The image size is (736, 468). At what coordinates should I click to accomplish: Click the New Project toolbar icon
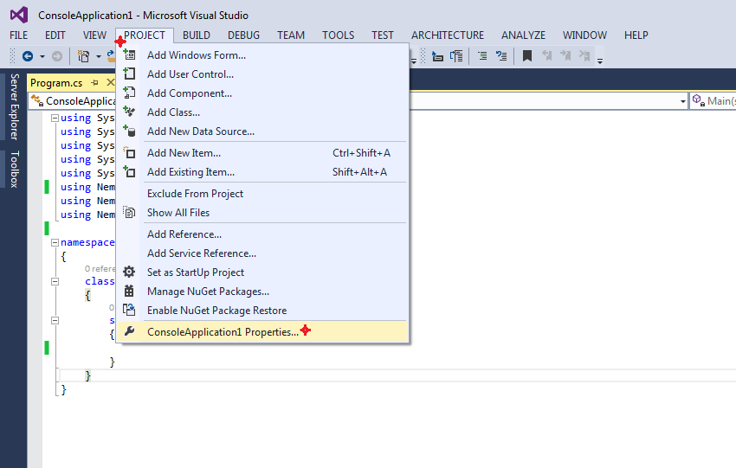pyautogui.click(x=83, y=56)
